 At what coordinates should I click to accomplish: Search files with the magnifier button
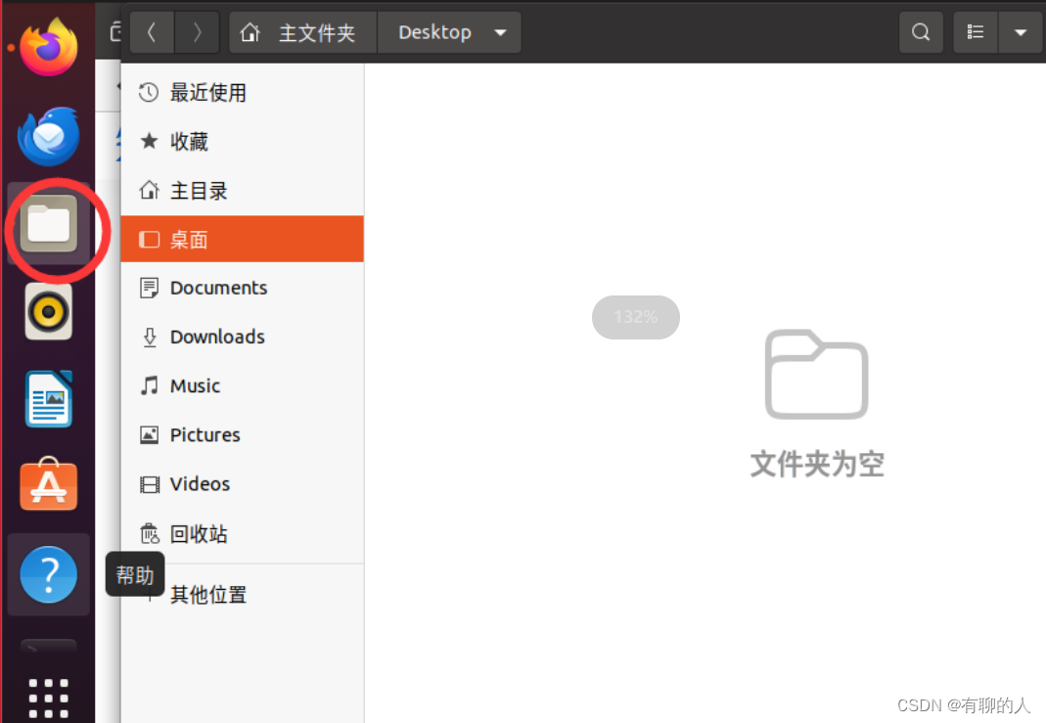[x=921, y=32]
